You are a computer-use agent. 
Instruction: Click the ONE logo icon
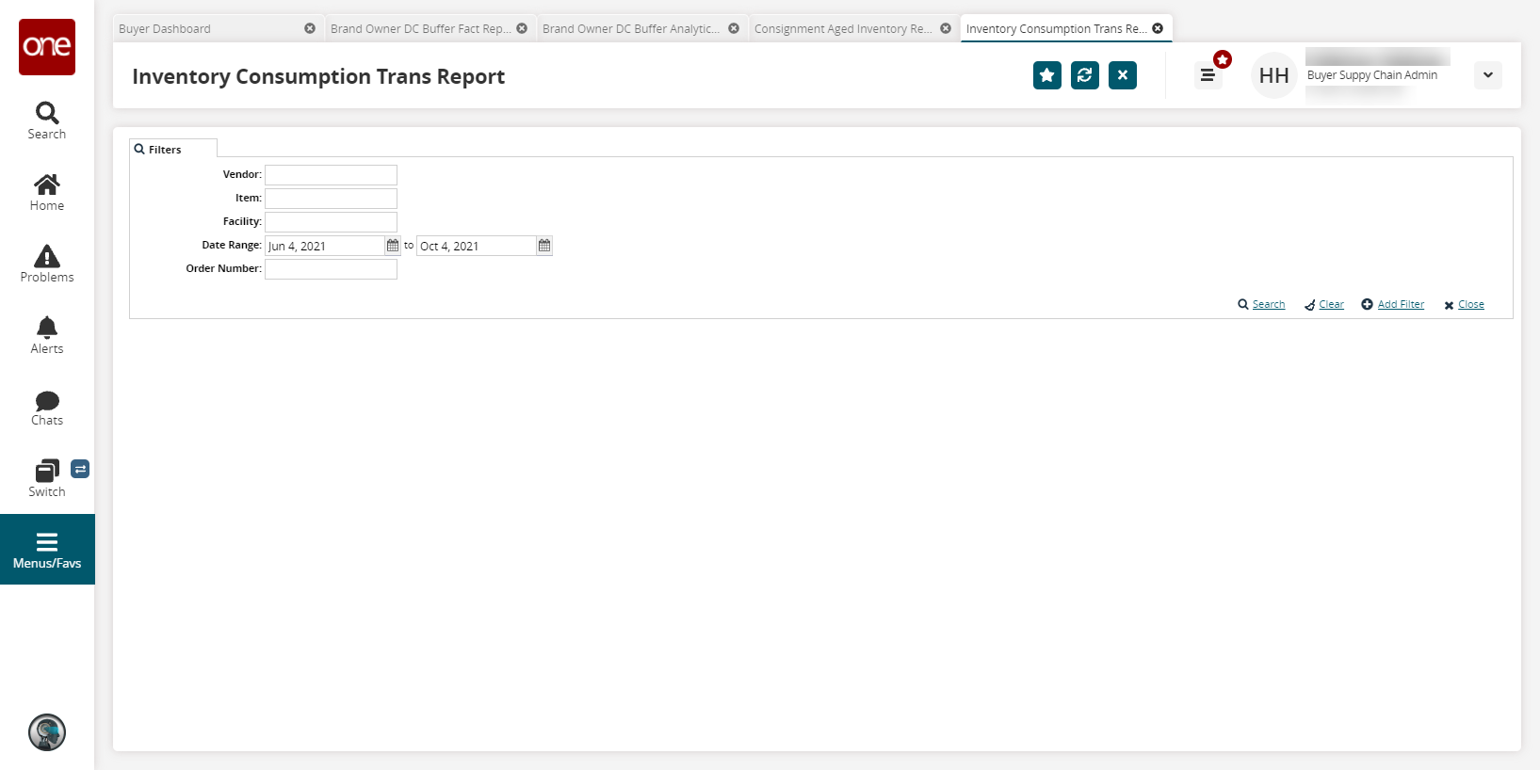point(47,46)
